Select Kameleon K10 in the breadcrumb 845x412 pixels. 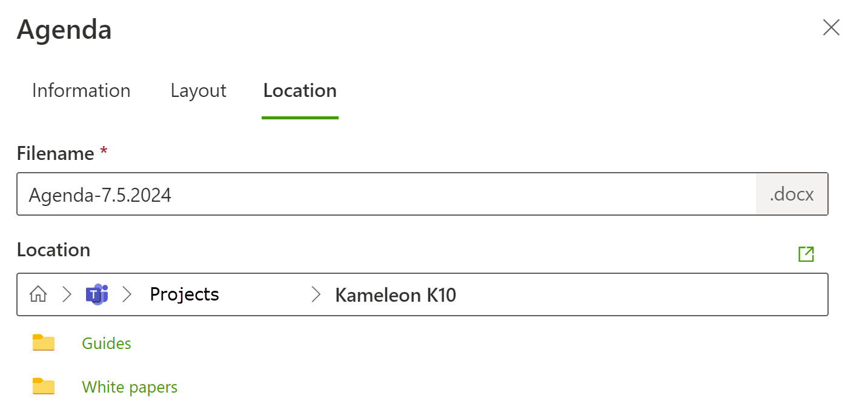tap(396, 295)
